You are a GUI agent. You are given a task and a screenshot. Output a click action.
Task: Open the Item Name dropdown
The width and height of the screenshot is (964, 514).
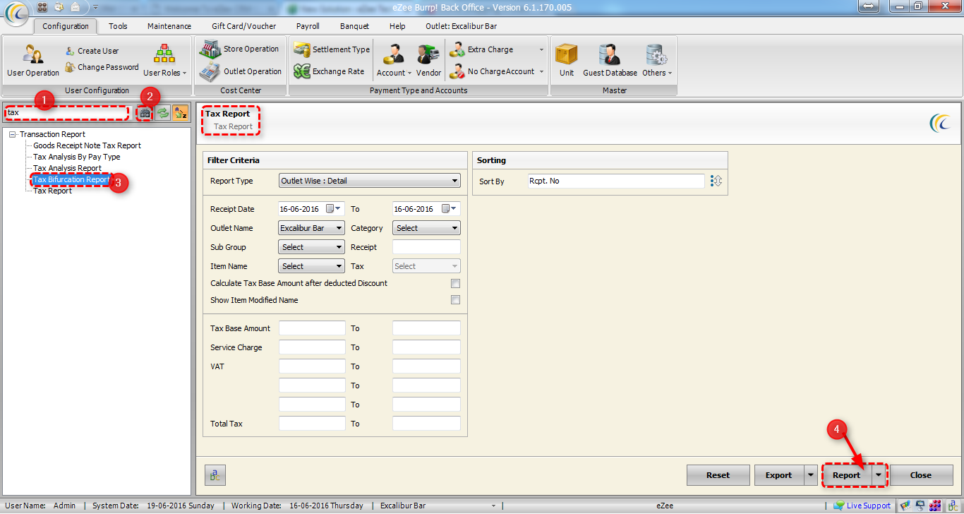pos(312,266)
